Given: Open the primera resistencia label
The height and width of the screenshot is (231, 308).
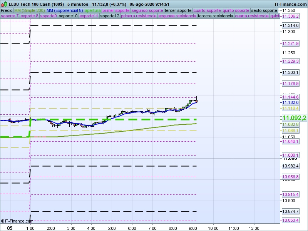Looking at the screenshot, I should tap(139, 16).
